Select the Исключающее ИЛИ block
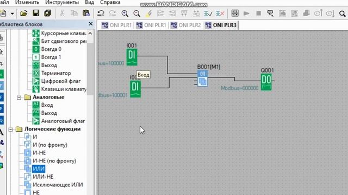Viewport: 348px width, 195px height. coord(53,185)
